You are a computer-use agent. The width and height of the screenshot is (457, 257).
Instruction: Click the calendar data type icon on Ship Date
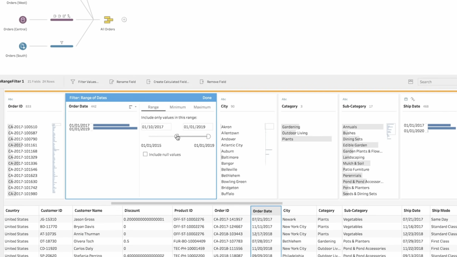pyautogui.click(x=406, y=99)
